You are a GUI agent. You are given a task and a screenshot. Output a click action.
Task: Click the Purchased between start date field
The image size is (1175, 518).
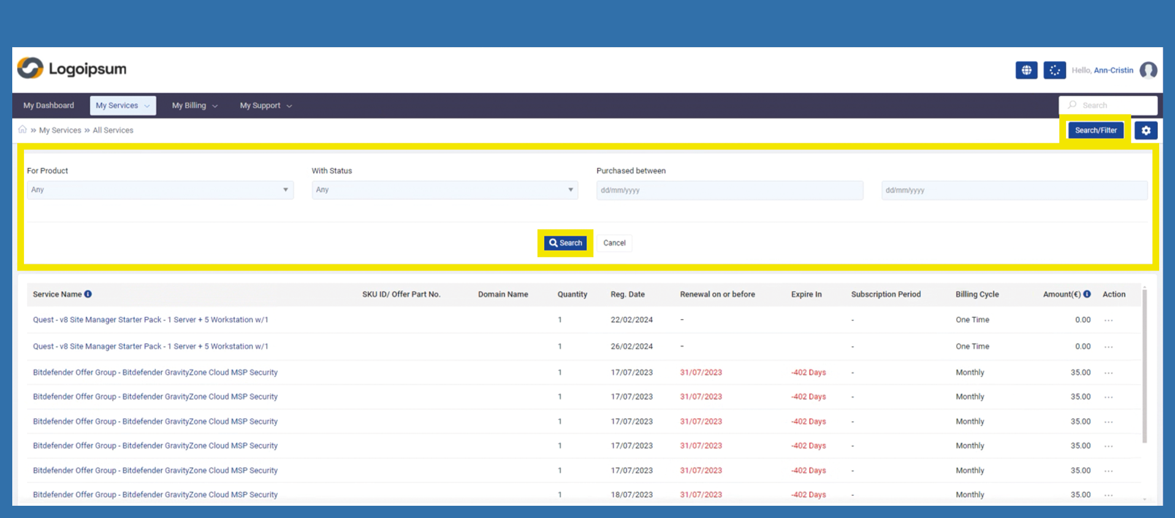point(729,190)
